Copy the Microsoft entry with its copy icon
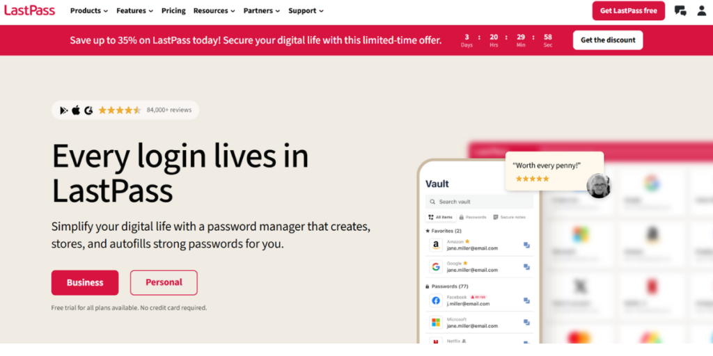Image resolution: width=713 pixels, height=356 pixels. (x=526, y=323)
